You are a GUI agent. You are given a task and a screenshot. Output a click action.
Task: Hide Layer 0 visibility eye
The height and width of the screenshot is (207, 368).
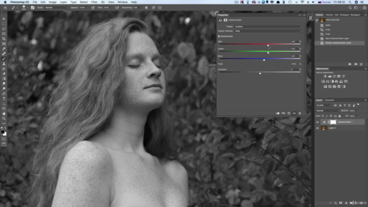pyautogui.click(x=317, y=128)
